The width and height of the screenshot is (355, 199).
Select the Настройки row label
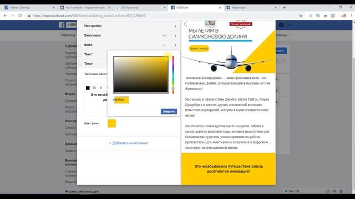93,26
